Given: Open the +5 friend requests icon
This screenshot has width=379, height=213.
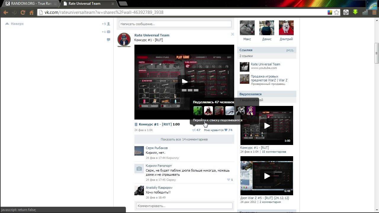Looking at the screenshot, I should (106, 24).
